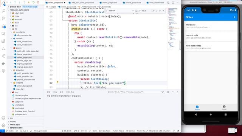Viewport: 242px width, 136px height.
Task: Close the bottom panel
Action: 177,92
